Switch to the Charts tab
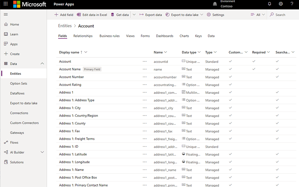The image size is (299, 187). point(184,36)
